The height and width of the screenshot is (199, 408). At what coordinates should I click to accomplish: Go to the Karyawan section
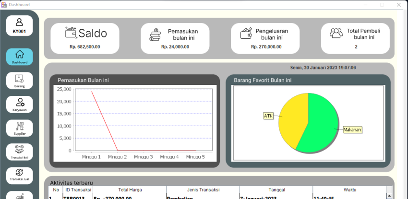pos(19,104)
